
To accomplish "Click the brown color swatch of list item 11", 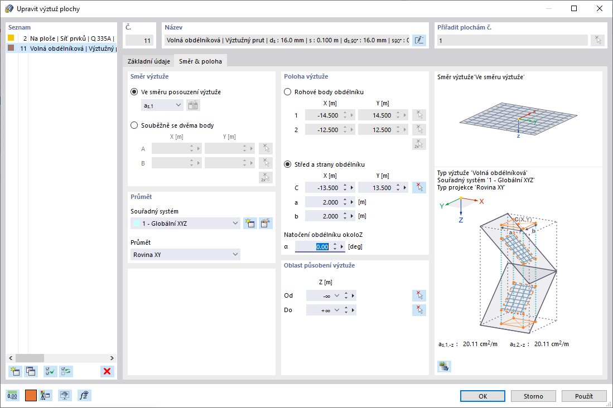I will tap(11, 48).
